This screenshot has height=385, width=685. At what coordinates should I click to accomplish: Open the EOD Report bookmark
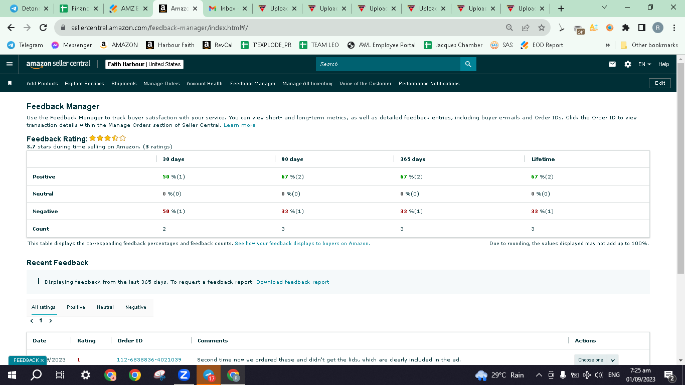point(542,45)
